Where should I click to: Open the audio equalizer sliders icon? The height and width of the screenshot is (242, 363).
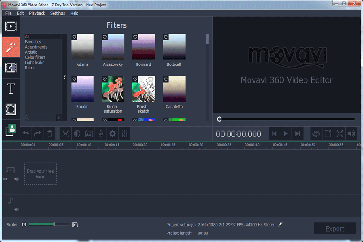[124, 133]
